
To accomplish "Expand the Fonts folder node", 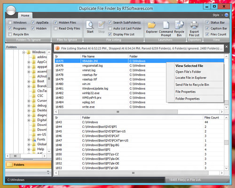I will click(x=29, y=140).
